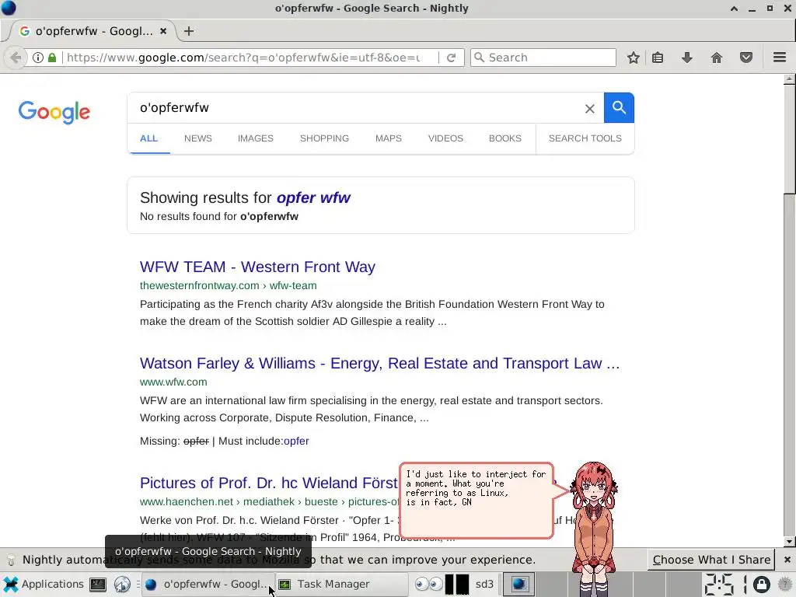Screen dimensions: 796x597
Task: Open the Pocket icon in toolbar
Action: (745, 58)
